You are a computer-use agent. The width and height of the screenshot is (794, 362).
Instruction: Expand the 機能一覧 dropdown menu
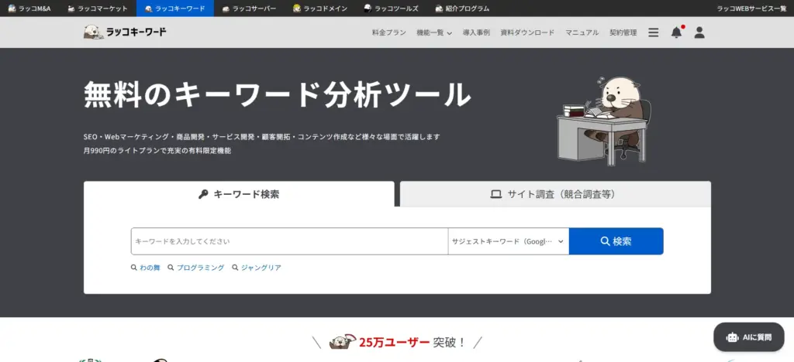(434, 32)
